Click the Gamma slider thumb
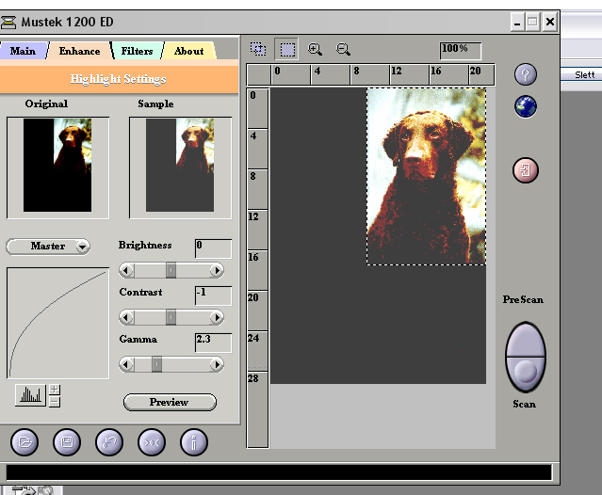602x495 pixels. 156,364
